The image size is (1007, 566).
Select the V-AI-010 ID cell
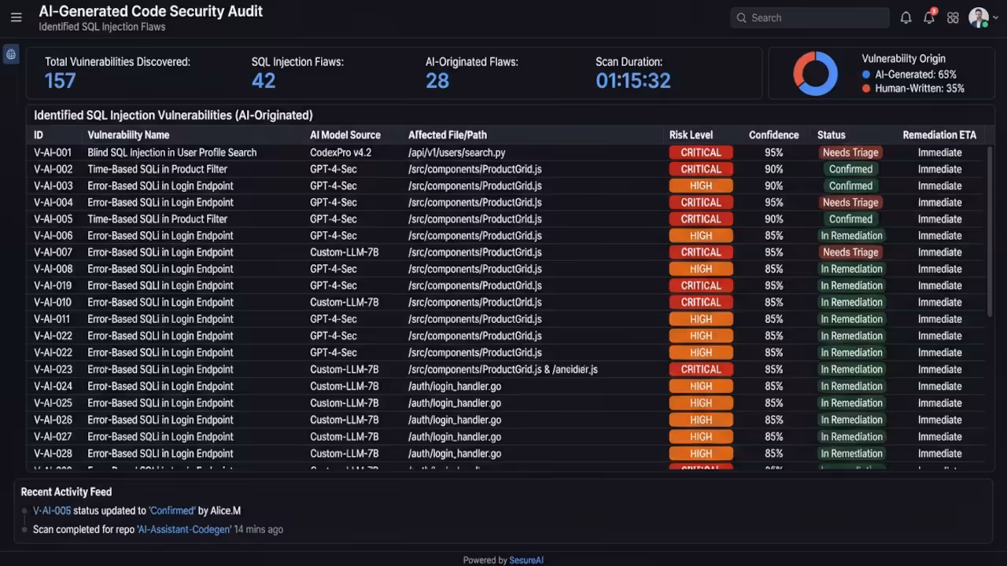[x=53, y=303]
